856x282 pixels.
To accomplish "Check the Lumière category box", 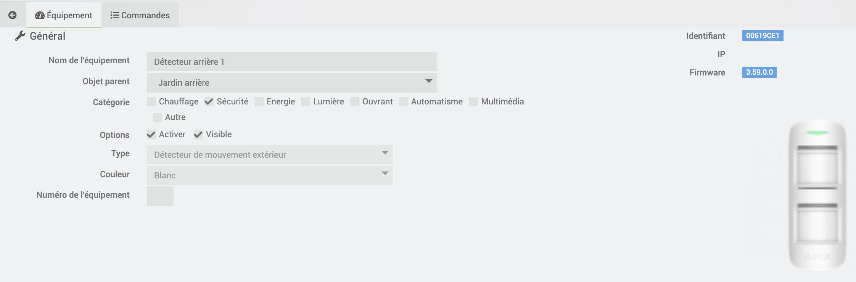I will coord(306,102).
